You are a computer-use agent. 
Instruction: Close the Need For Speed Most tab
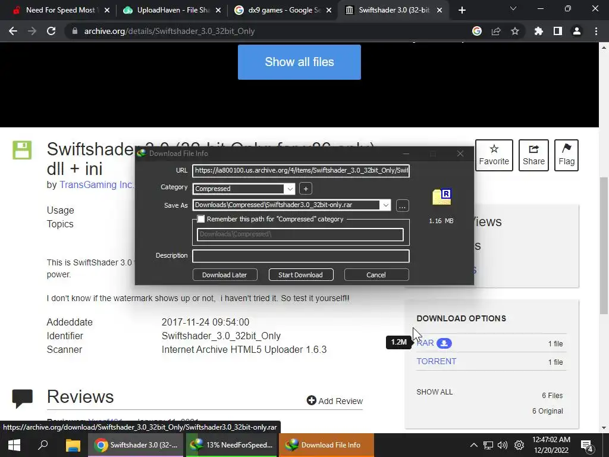point(107,10)
